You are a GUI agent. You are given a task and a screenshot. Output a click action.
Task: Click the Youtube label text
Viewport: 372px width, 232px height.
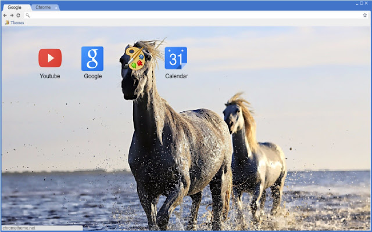pos(50,76)
